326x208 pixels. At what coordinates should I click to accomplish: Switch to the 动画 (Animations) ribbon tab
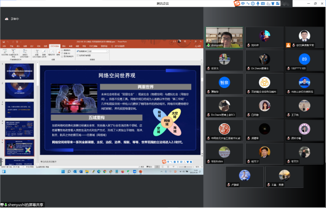pos(45,46)
